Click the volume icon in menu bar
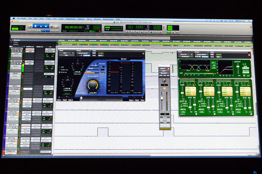Viewport: 262px width, 174px height. click(222, 21)
